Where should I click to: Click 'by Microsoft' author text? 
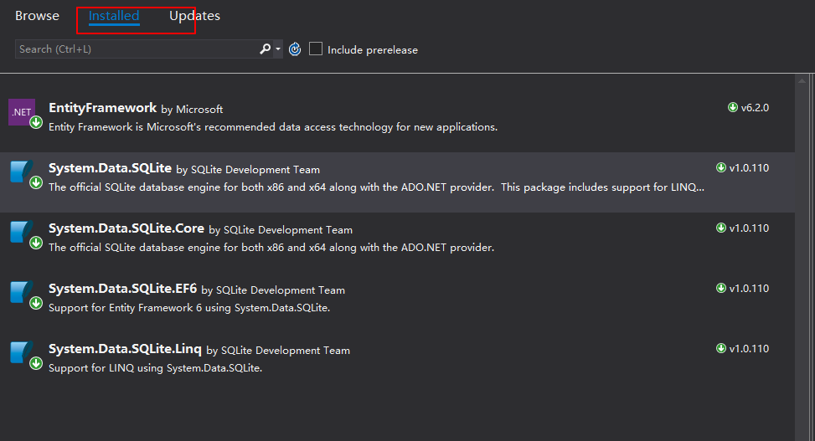click(192, 109)
